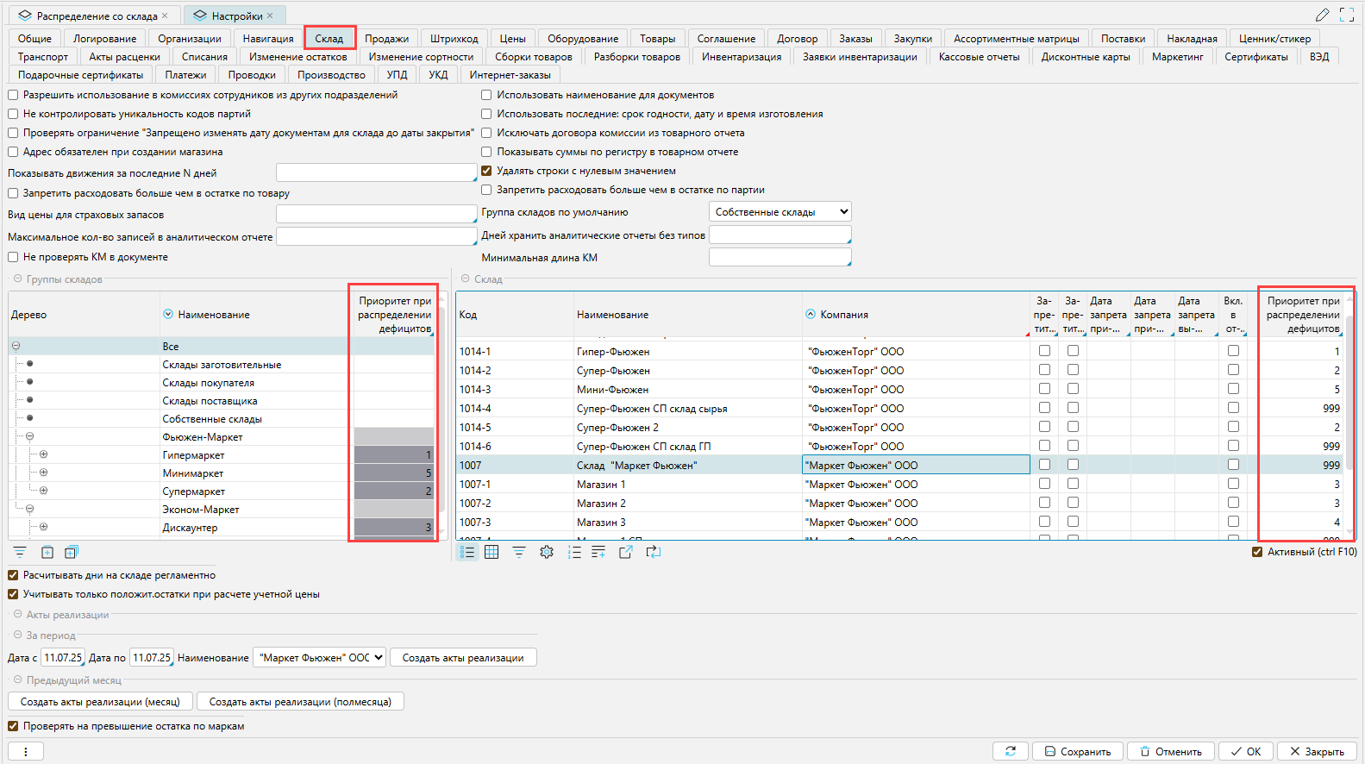The image size is (1365, 764).
Task: Uncheck "Удалять строки с нулевым значением"
Action: 486,171
